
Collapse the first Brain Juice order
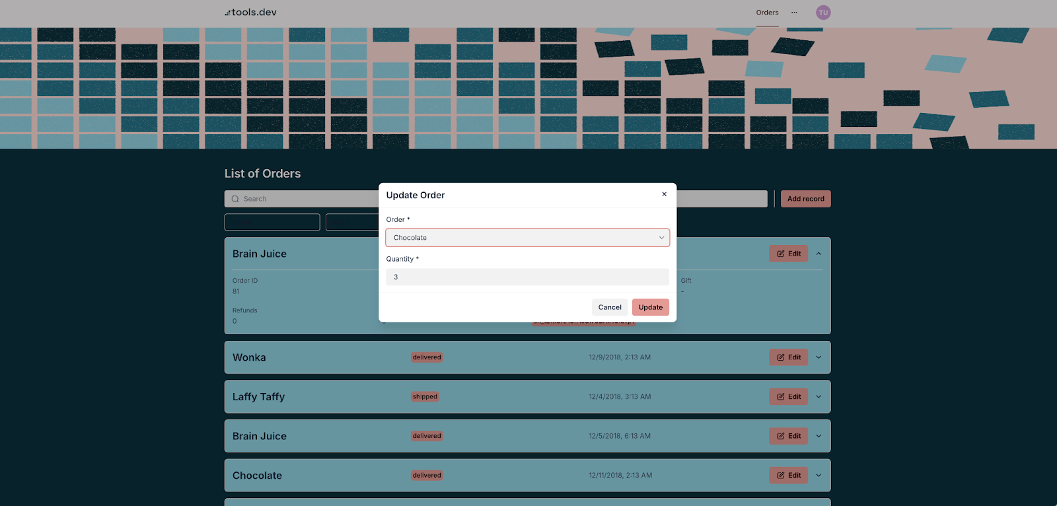click(819, 254)
